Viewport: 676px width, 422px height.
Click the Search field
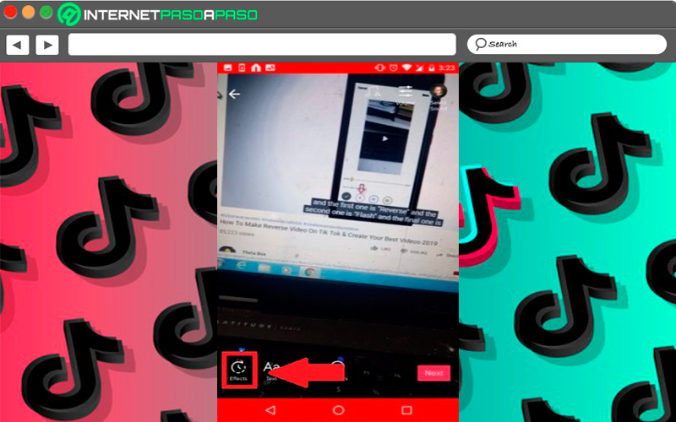(x=567, y=44)
